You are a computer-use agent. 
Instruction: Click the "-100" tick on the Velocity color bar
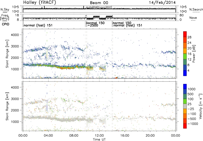[192, 114]
